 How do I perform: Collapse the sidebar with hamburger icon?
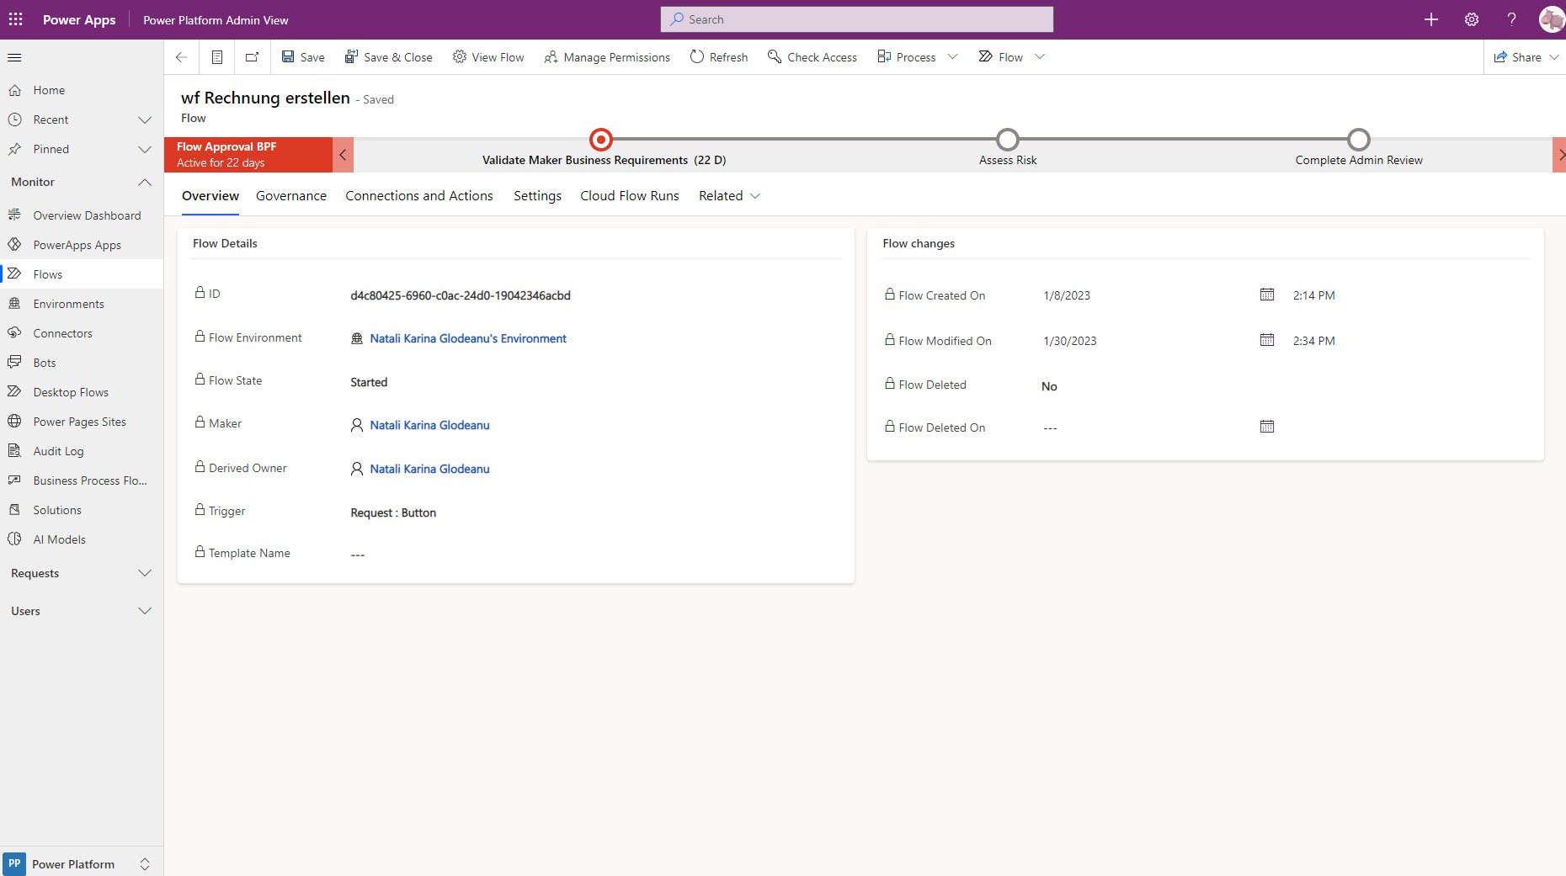tap(14, 57)
